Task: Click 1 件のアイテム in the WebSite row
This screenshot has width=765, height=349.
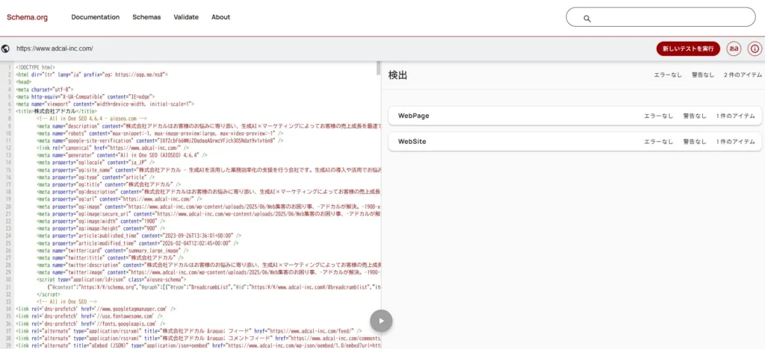Action: pyautogui.click(x=736, y=142)
